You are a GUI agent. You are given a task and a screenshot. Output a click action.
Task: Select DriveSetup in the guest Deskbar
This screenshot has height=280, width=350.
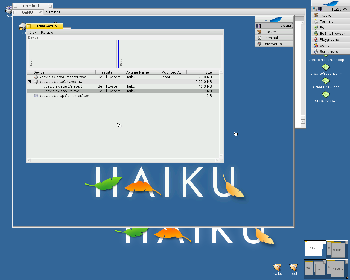pyautogui.click(x=274, y=44)
